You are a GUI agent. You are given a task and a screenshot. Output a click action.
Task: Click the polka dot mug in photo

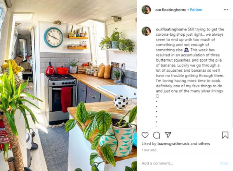(x=122, y=102)
